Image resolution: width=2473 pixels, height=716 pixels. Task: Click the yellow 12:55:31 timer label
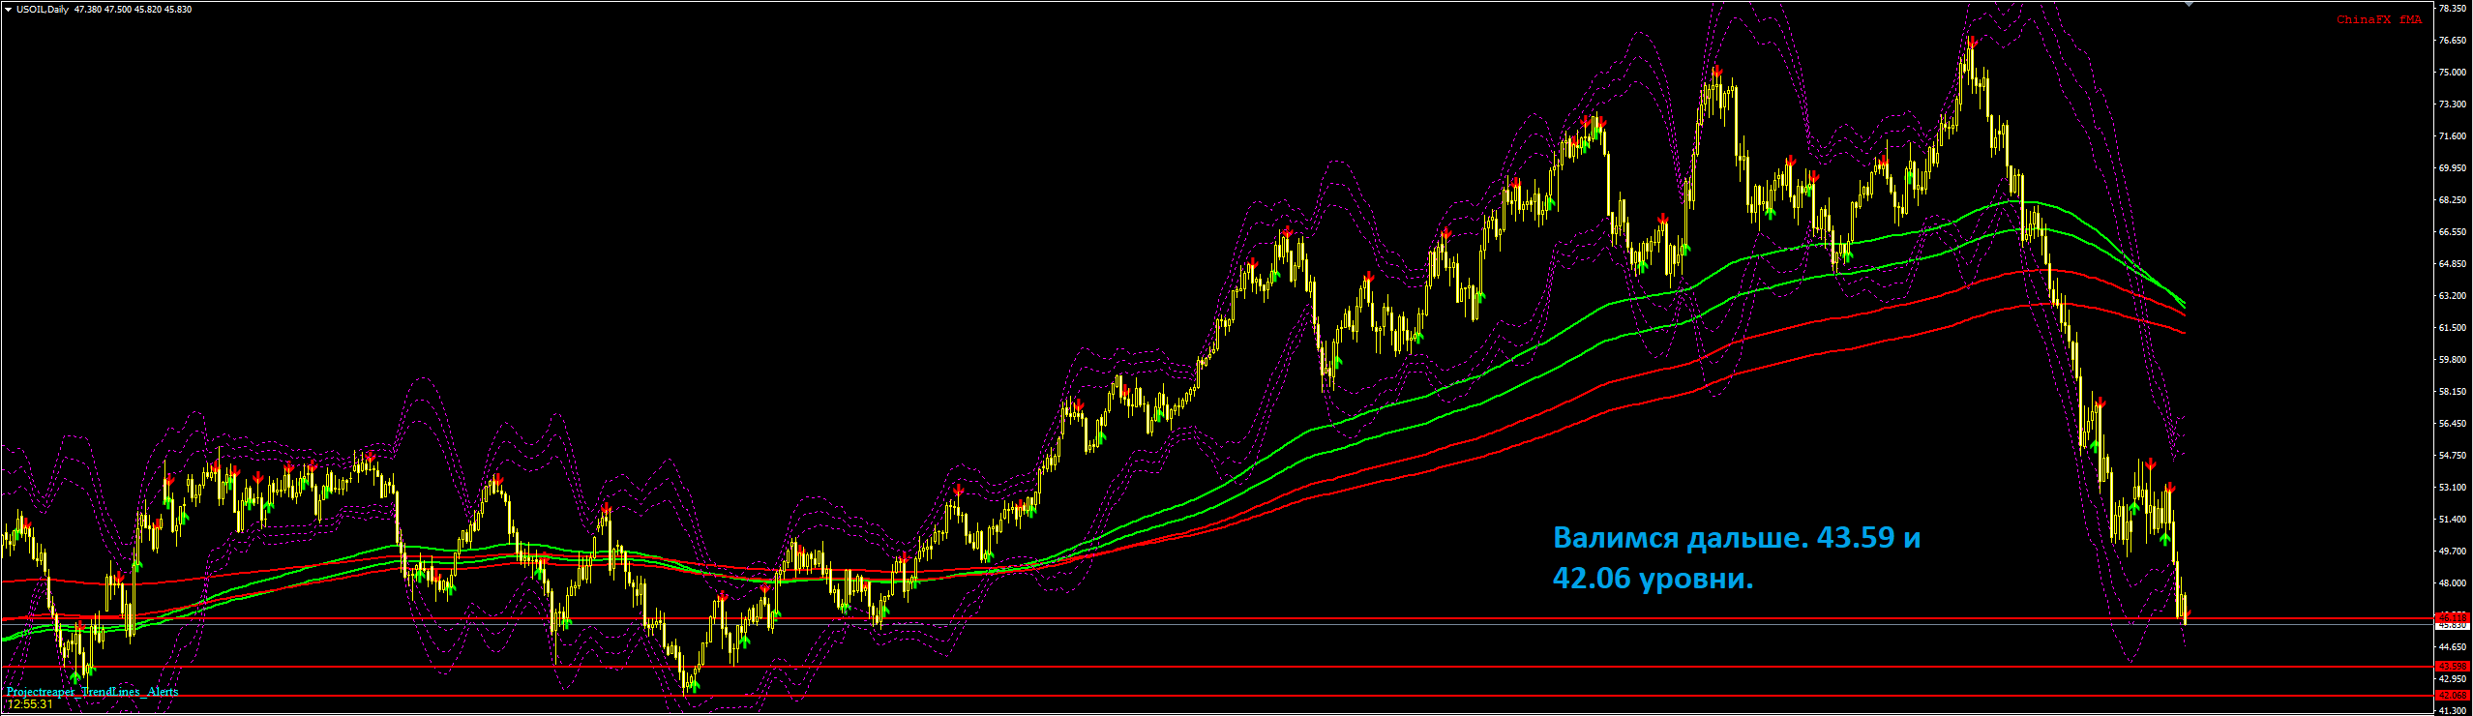(30, 704)
